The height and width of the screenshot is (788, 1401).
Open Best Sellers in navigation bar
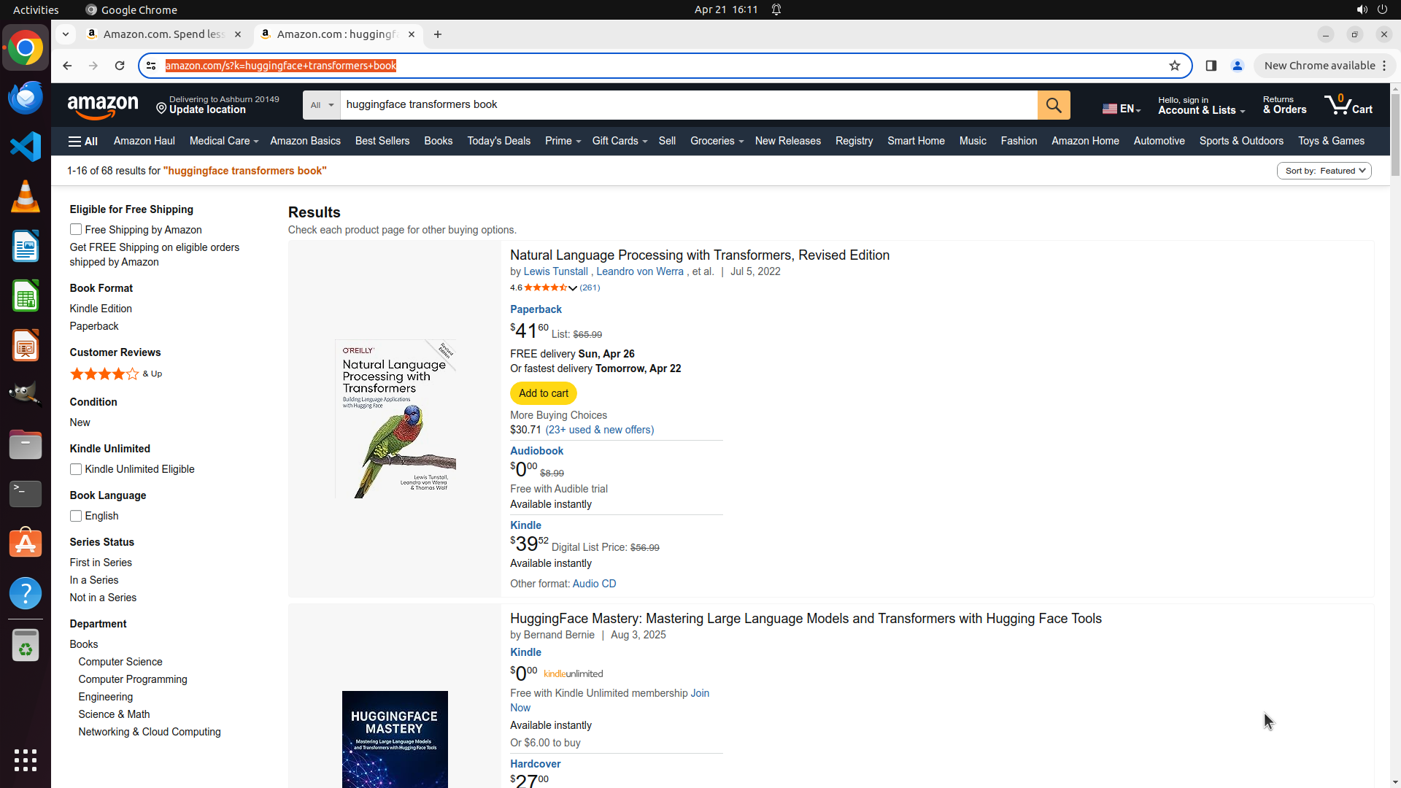382,142
